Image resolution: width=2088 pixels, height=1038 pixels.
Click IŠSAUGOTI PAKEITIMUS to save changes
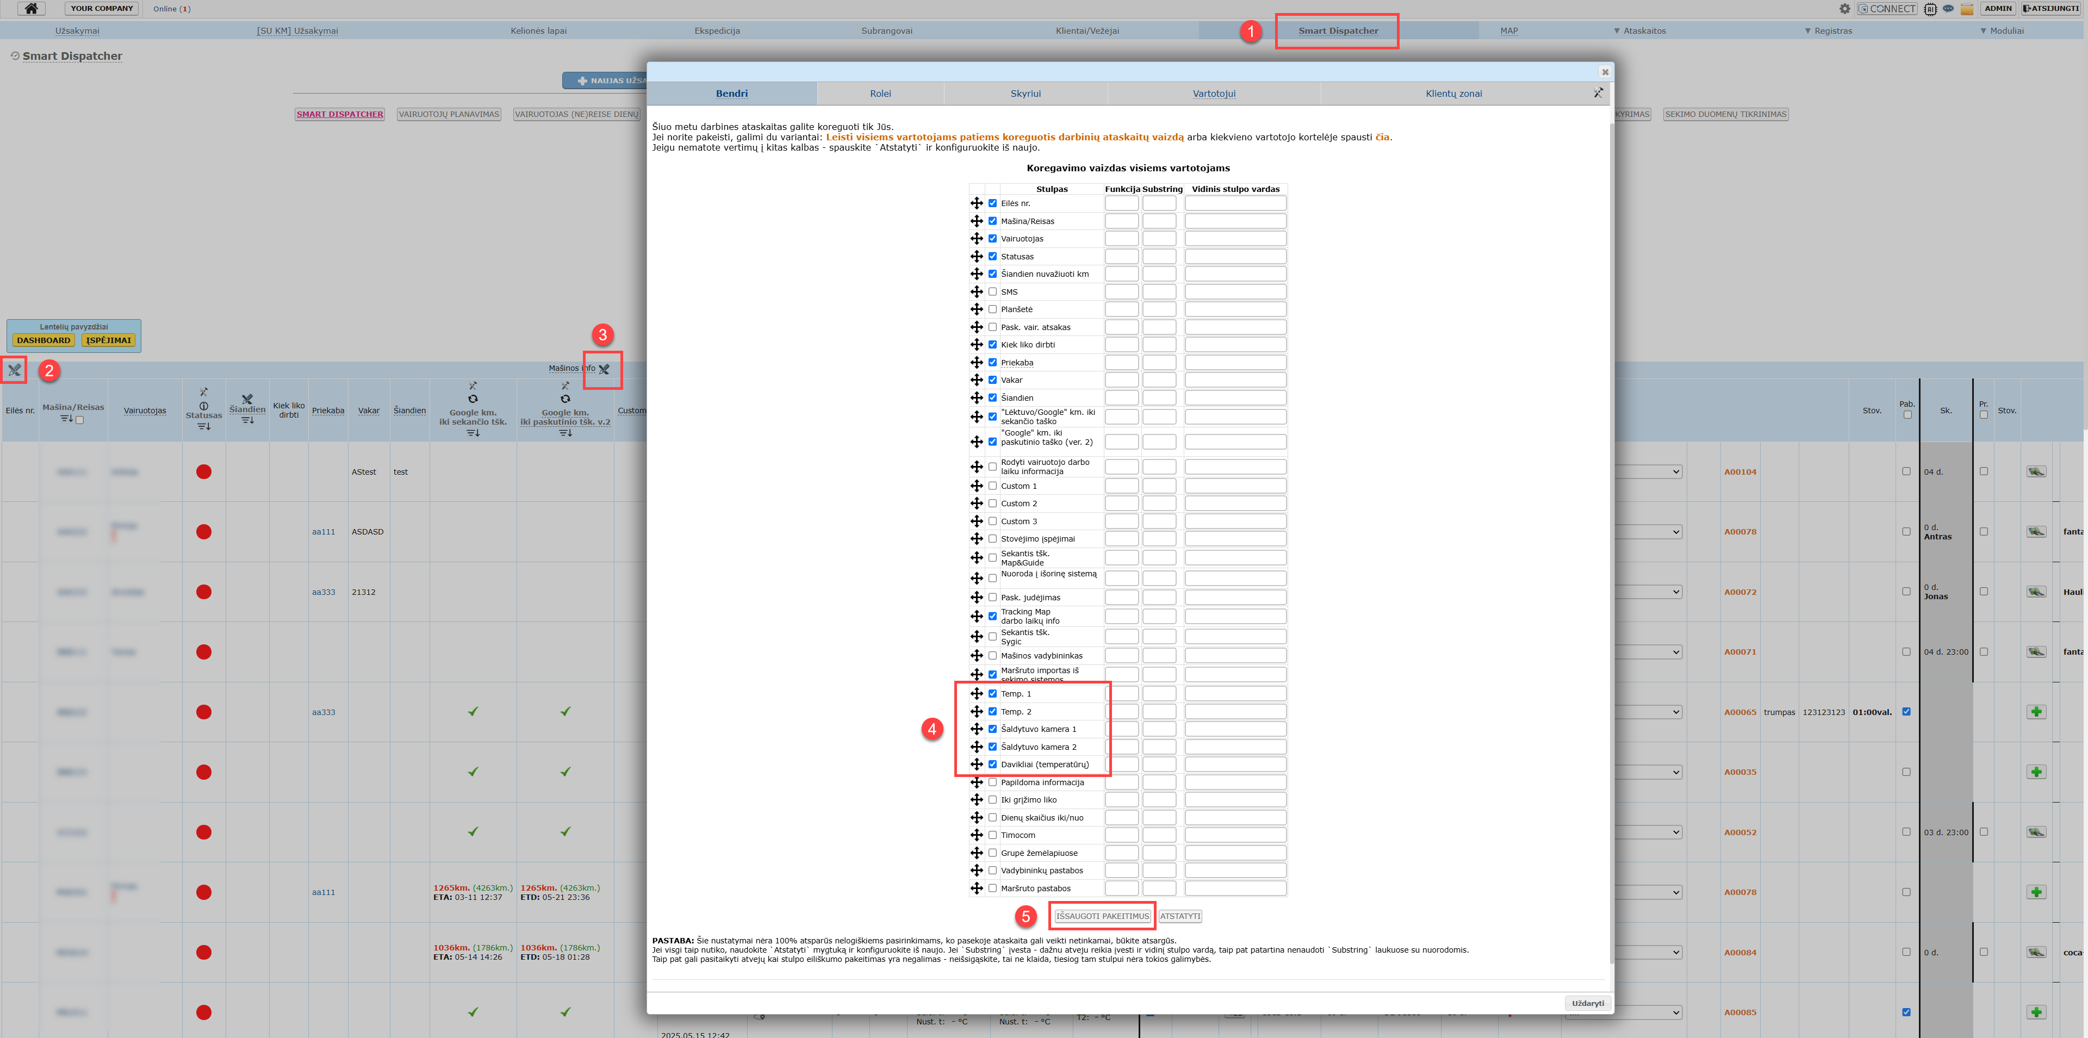1102,916
